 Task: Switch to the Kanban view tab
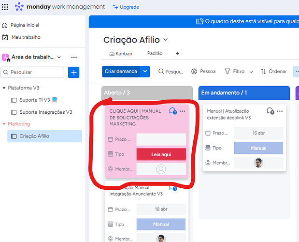[121, 54]
